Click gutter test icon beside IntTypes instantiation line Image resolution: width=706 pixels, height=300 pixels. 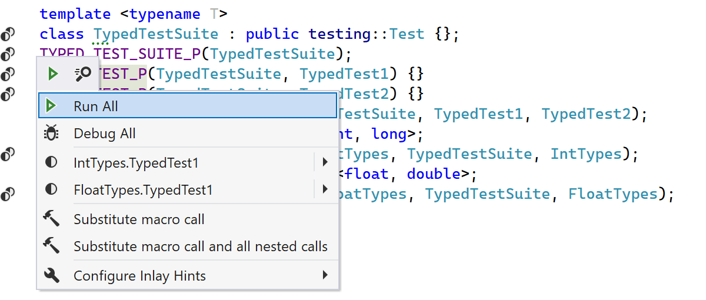[8, 155]
